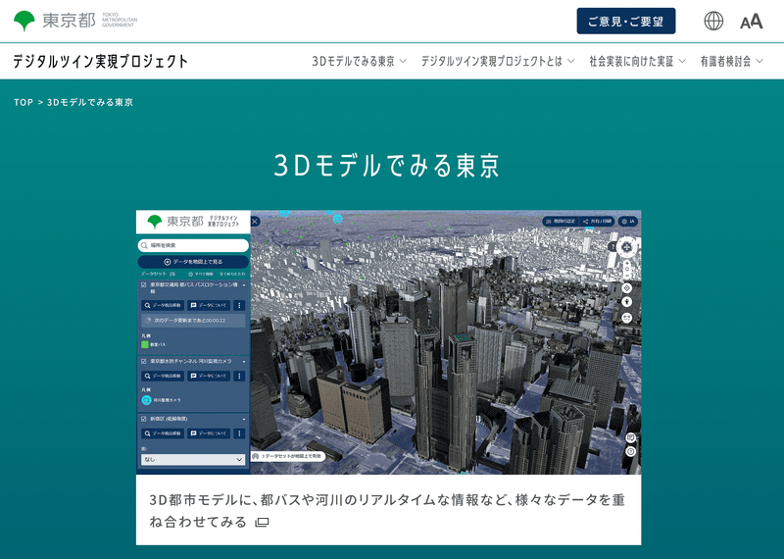The image size is (784, 559).
Task: Click zoom-to-data button in 河川監視カメラ row
Action: 163,376
